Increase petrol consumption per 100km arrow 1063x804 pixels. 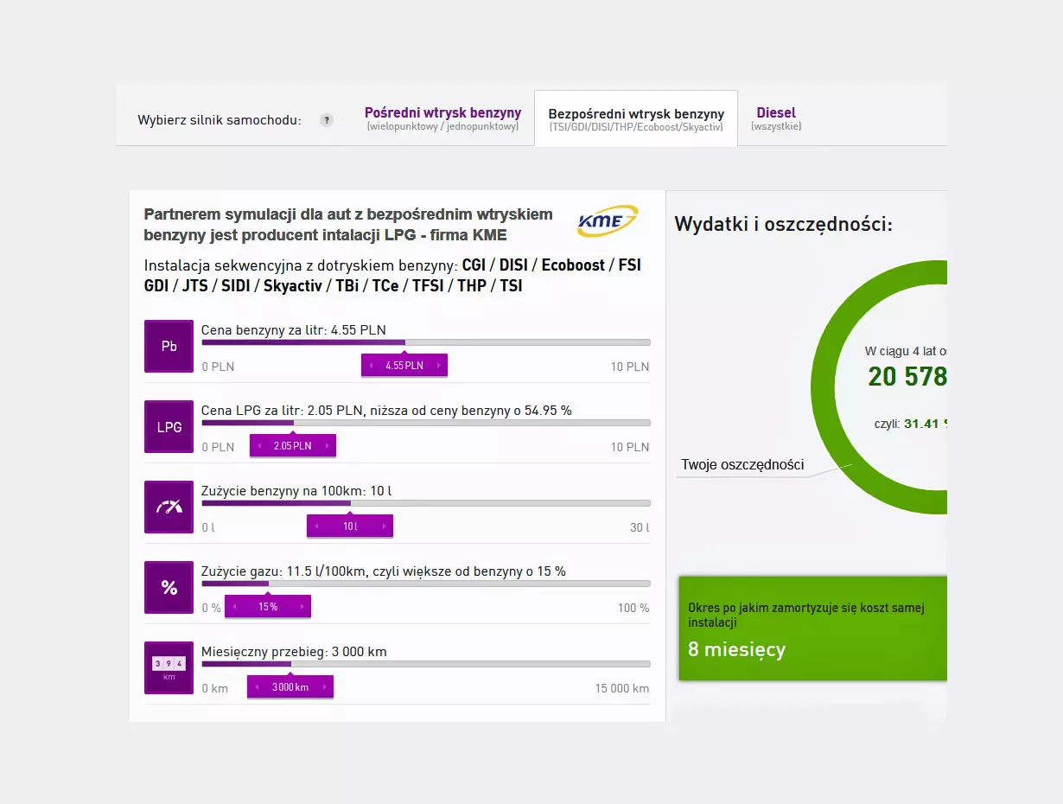(384, 526)
